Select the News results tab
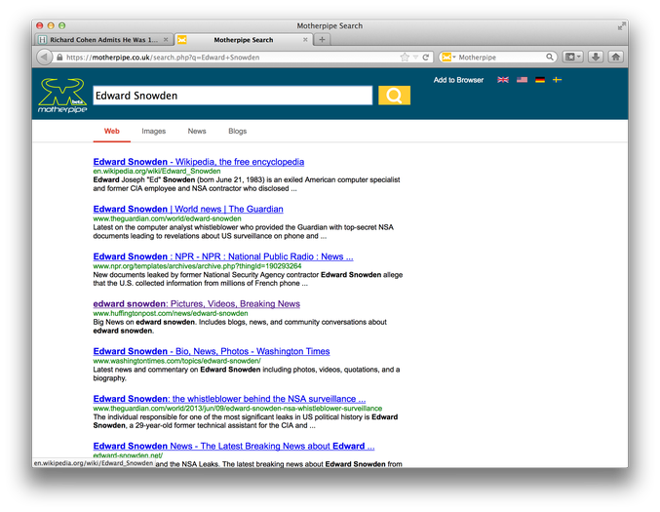 197,131
